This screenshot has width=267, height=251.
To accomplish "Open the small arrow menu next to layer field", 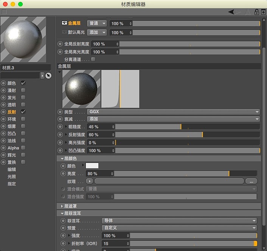I will coord(42,76).
